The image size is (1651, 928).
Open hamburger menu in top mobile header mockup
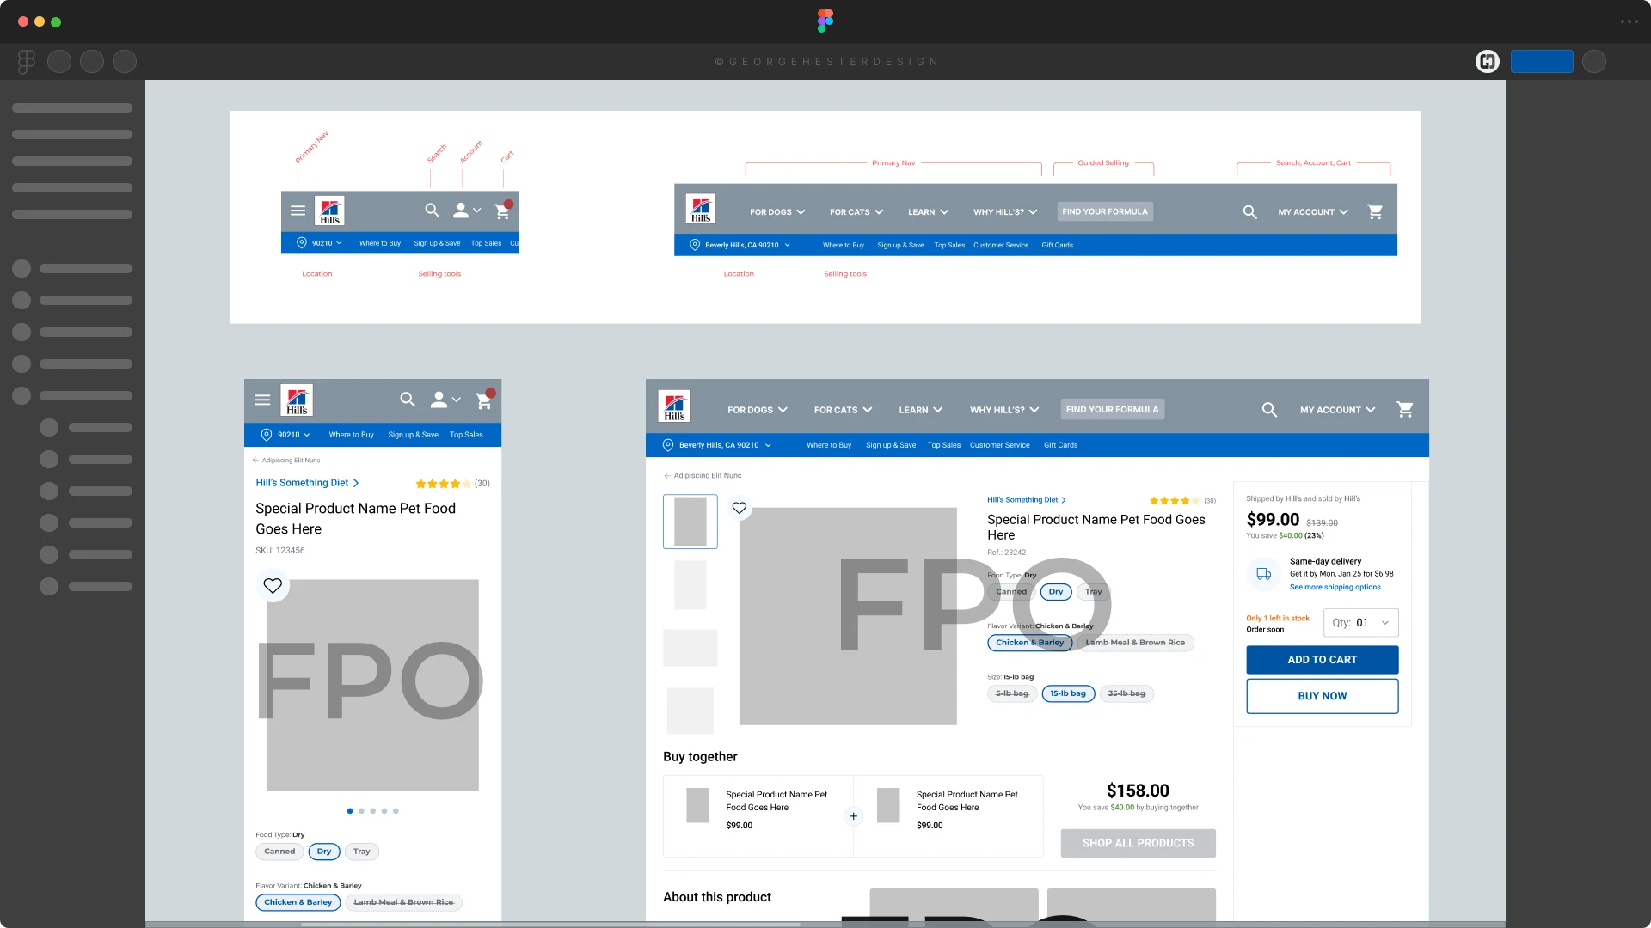(x=298, y=211)
